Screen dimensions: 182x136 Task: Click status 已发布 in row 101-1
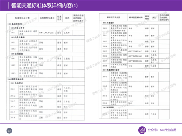[x=67, y=33]
